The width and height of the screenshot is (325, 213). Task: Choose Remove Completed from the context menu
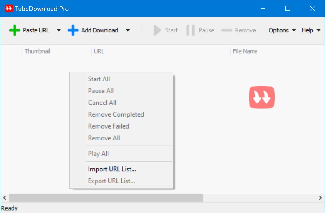pyautogui.click(x=116, y=114)
